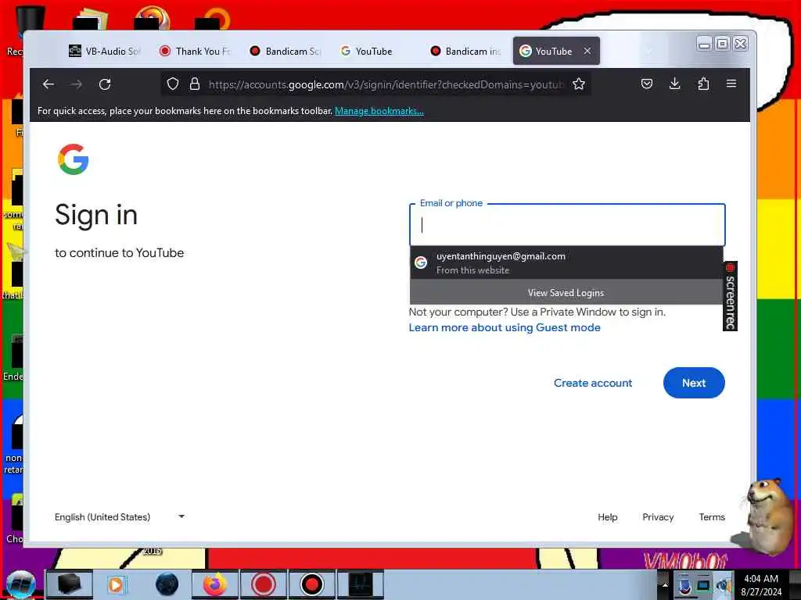Open Firefox from the taskbar

pos(215,584)
